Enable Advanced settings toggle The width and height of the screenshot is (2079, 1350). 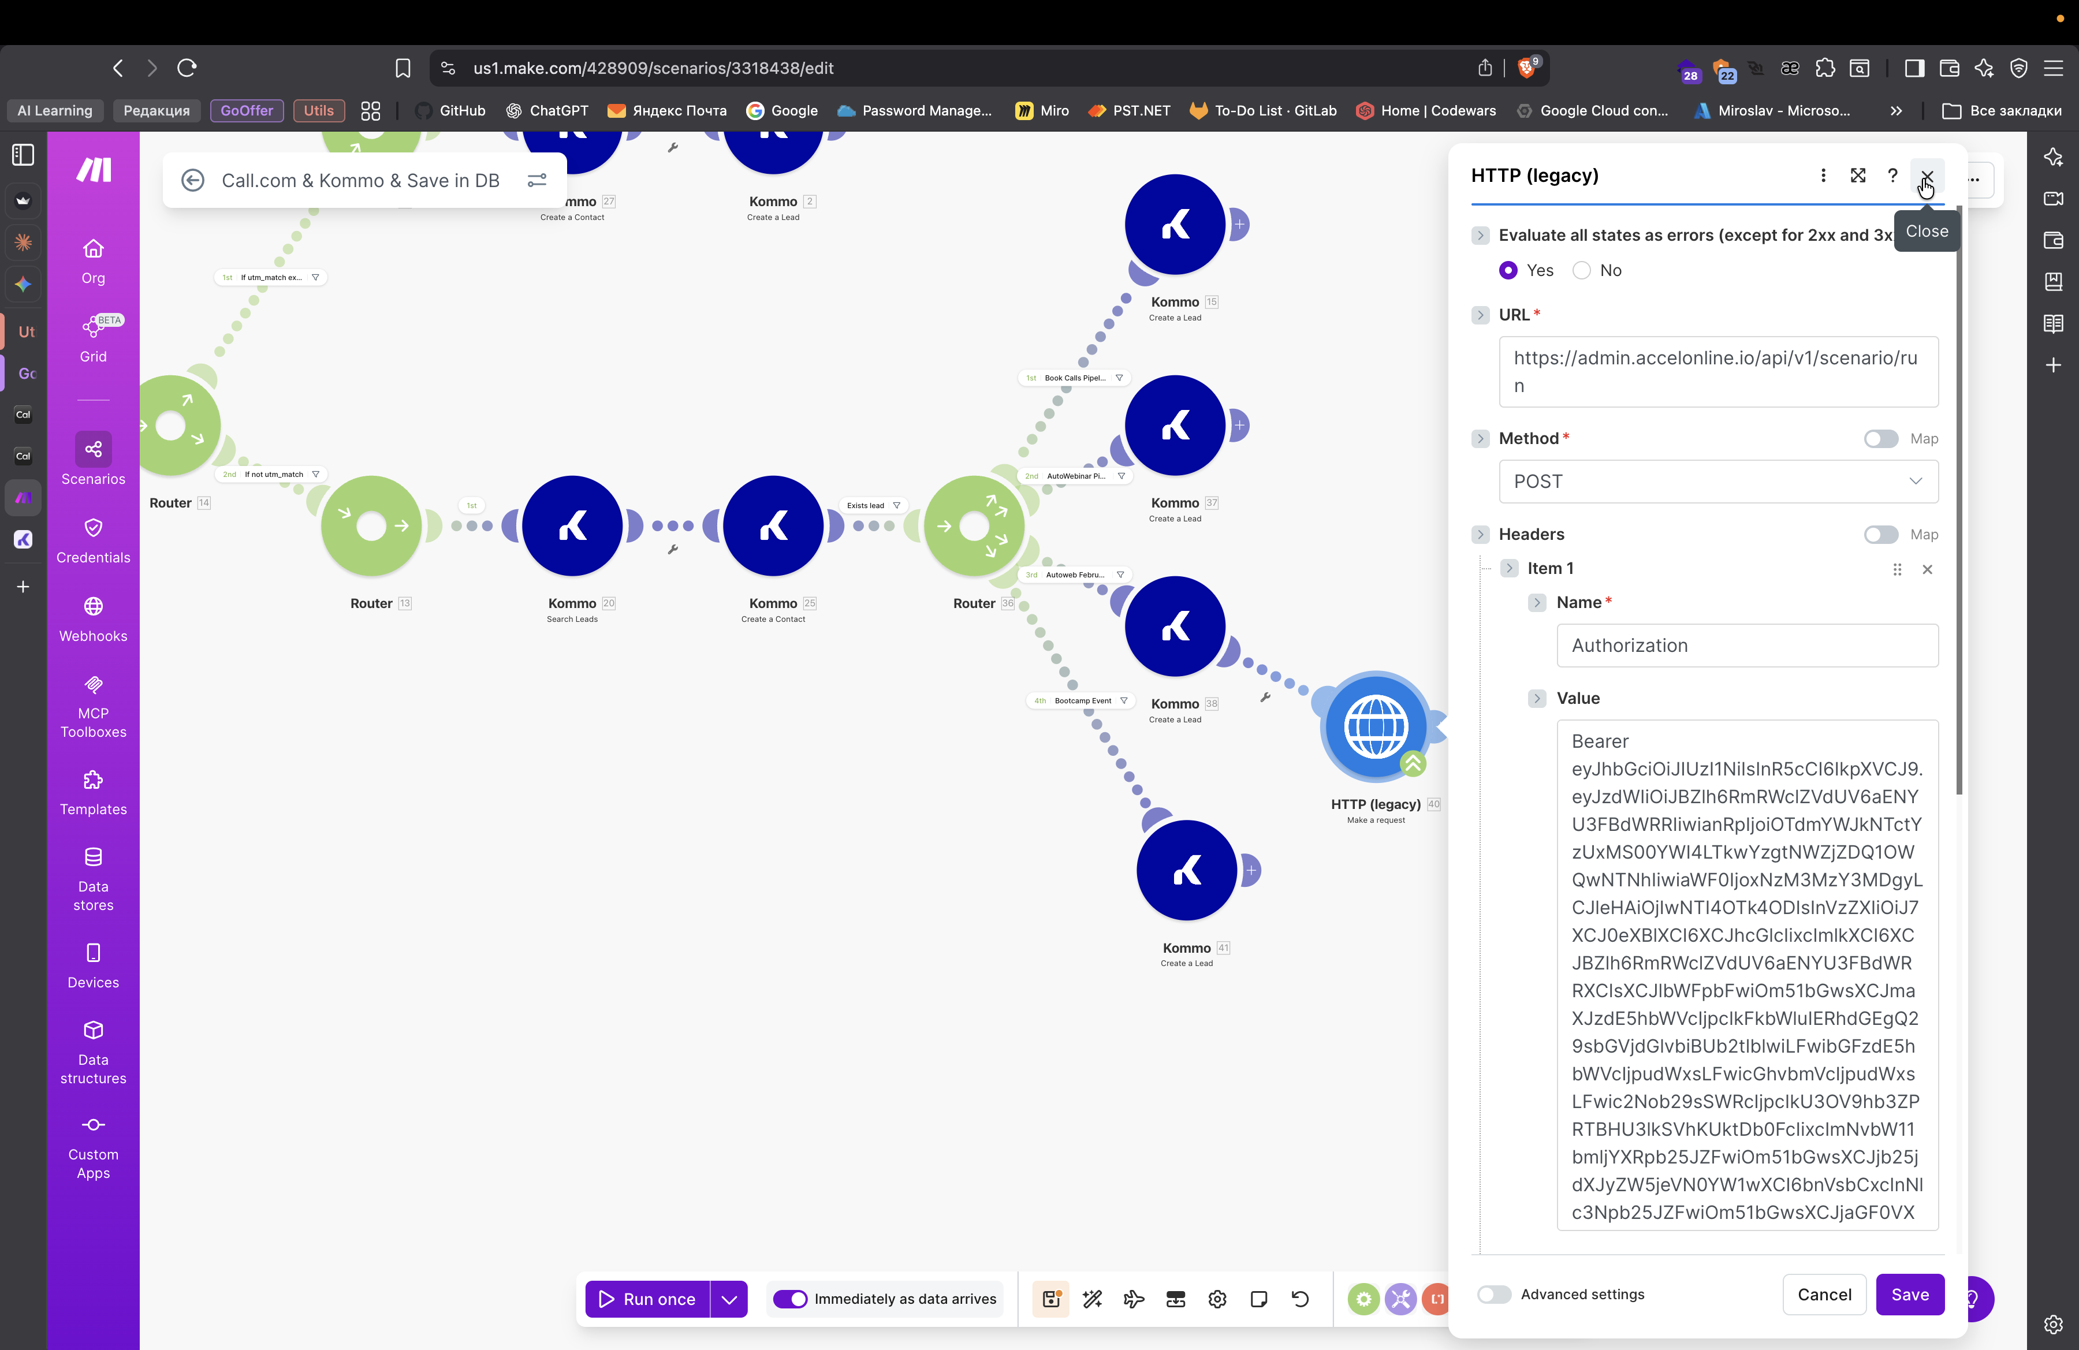[1494, 1294]
